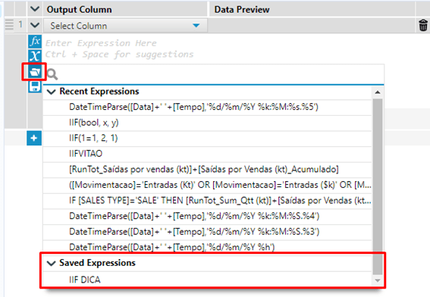
Task: Click the magnifier search icon
Action: click(52, 74)
